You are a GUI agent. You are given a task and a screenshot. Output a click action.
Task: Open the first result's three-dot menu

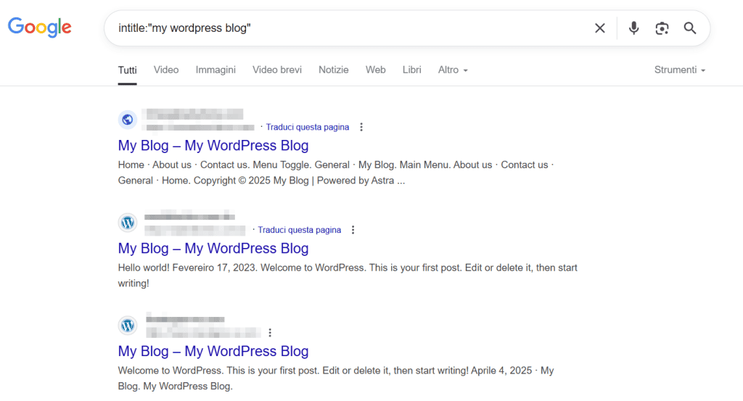tap(361, 127)
